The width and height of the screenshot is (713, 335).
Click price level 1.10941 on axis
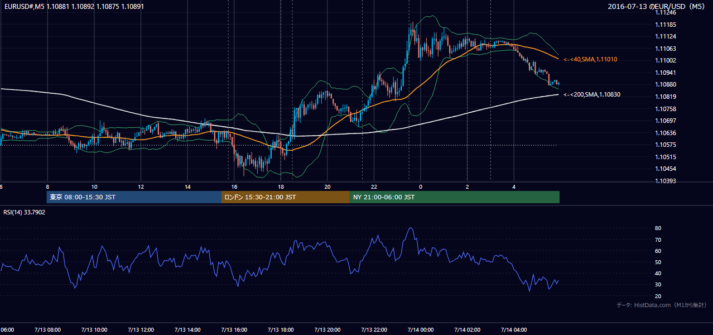(666, 73)
